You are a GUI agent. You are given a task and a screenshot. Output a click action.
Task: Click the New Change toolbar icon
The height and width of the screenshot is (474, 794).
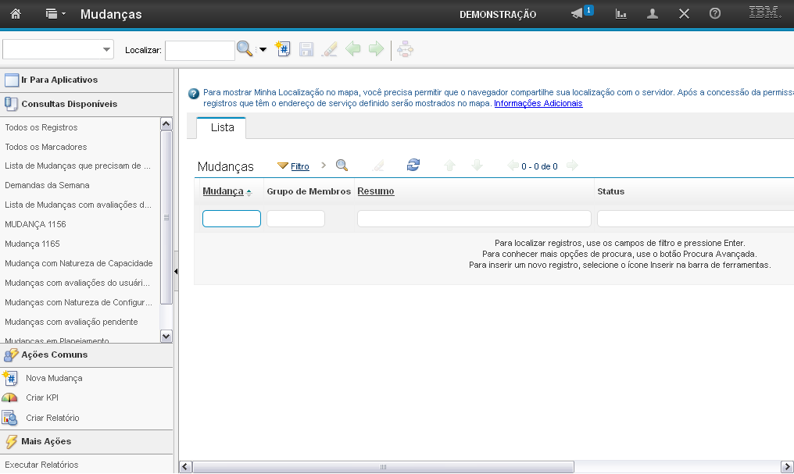[x=283, y=50]
